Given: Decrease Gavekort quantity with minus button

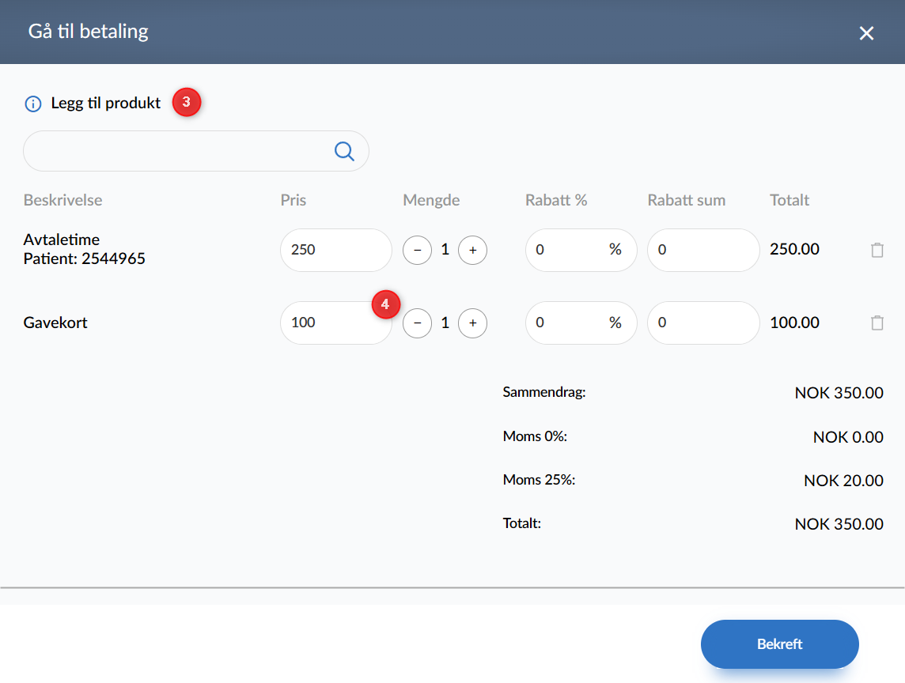Looking at the screenshot, I should point(417,323).
